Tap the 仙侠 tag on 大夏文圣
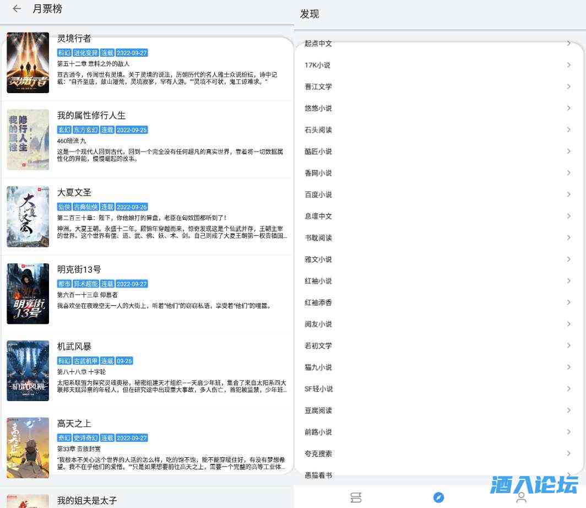 pyautogui.click(x=64, y=207)
